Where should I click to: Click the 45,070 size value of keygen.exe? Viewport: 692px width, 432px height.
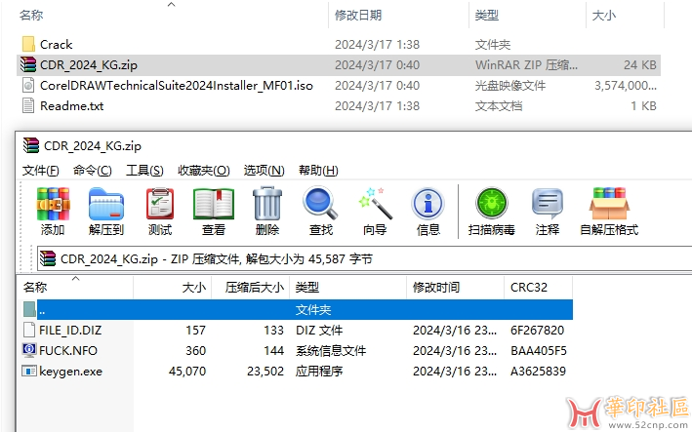187,372
